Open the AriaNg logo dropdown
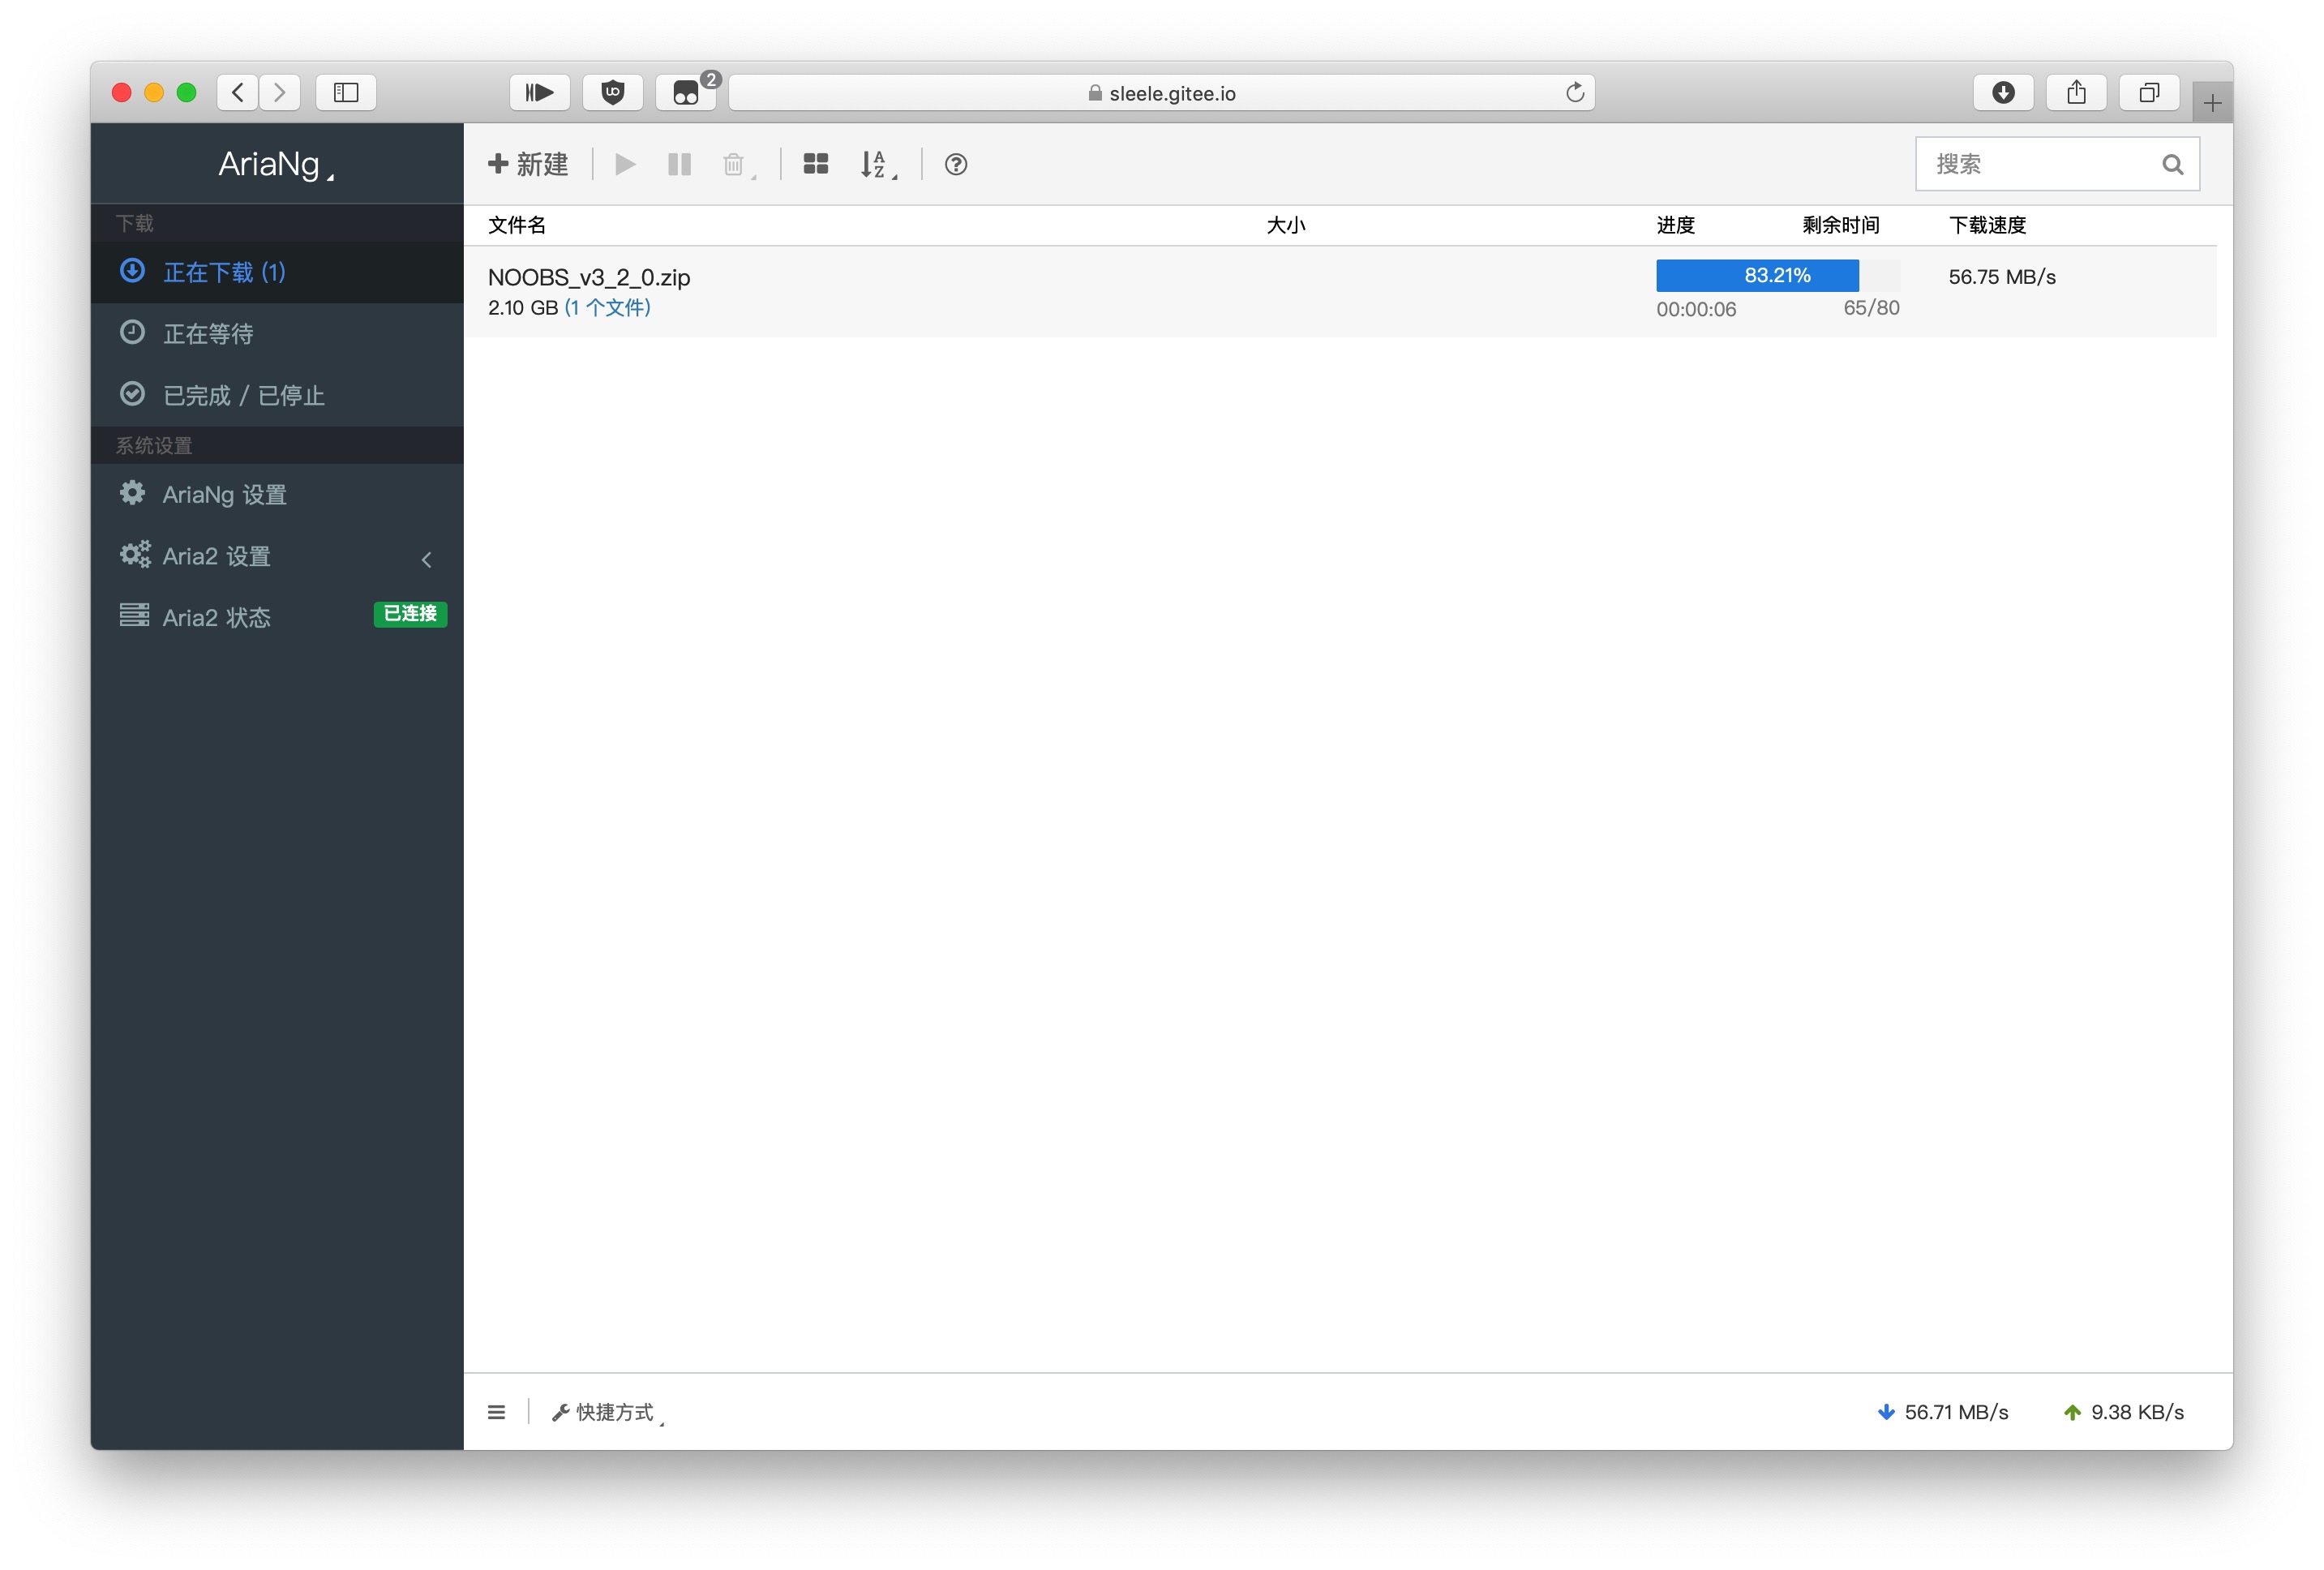The image size is (2324, 1570). [276, 164]
